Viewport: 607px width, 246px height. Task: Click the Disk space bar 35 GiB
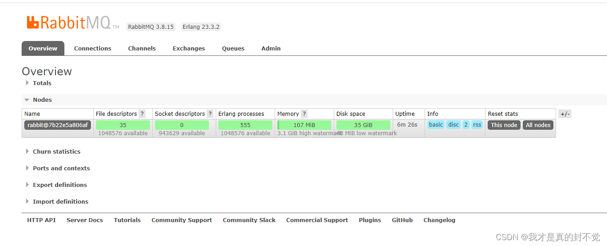363,125
